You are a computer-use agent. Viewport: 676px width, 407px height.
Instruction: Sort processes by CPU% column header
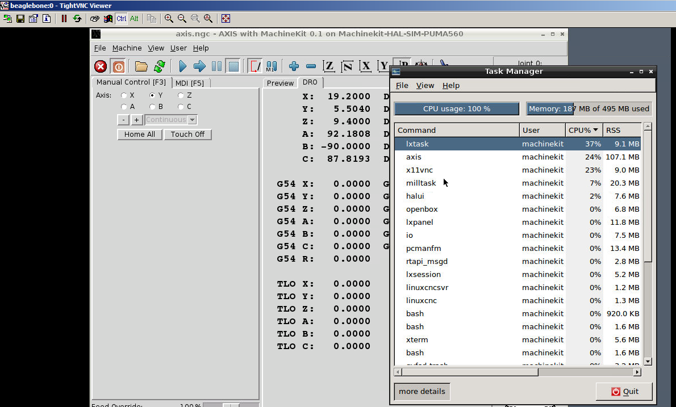(583, 130)
